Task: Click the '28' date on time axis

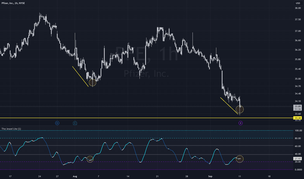Action: pyautogui.click(x=187, y=176)
